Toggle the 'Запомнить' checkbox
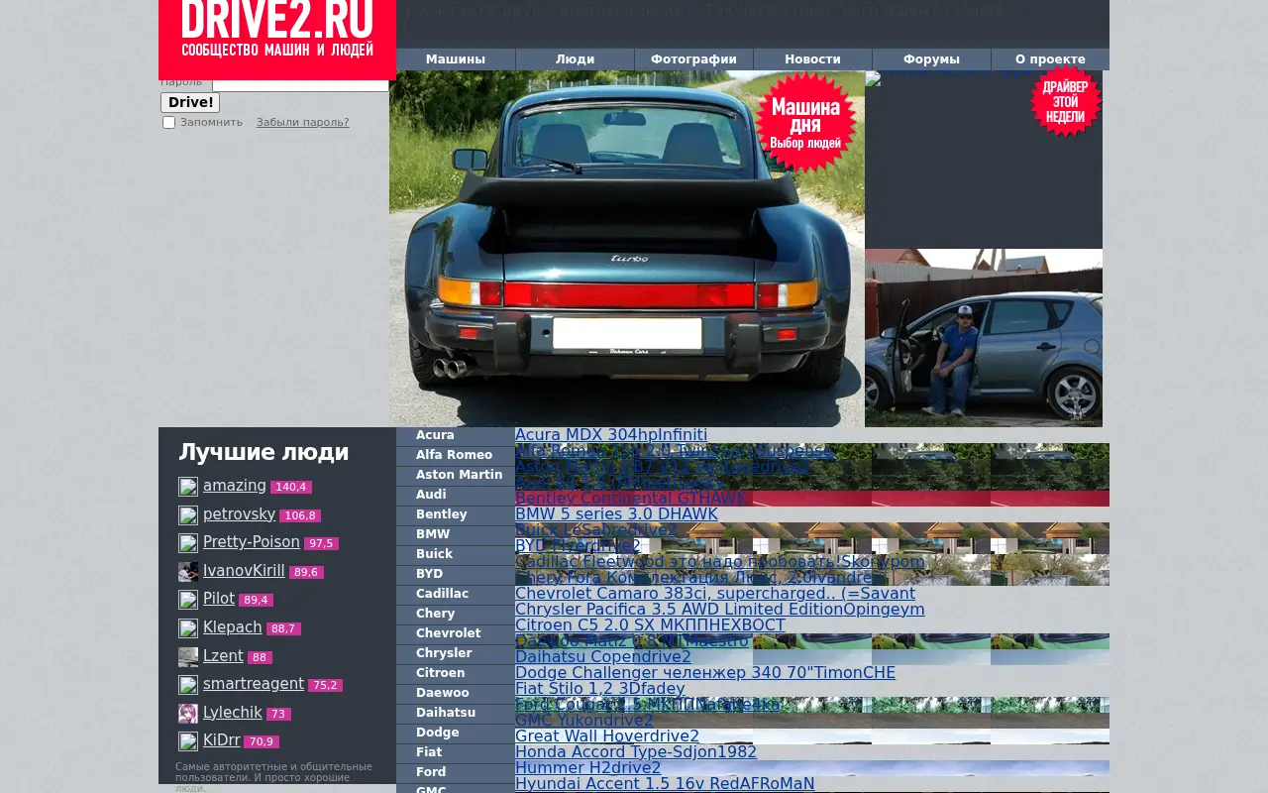Image resolution: width=1268 pixels, height=793 pixels. tap(168, 123)
